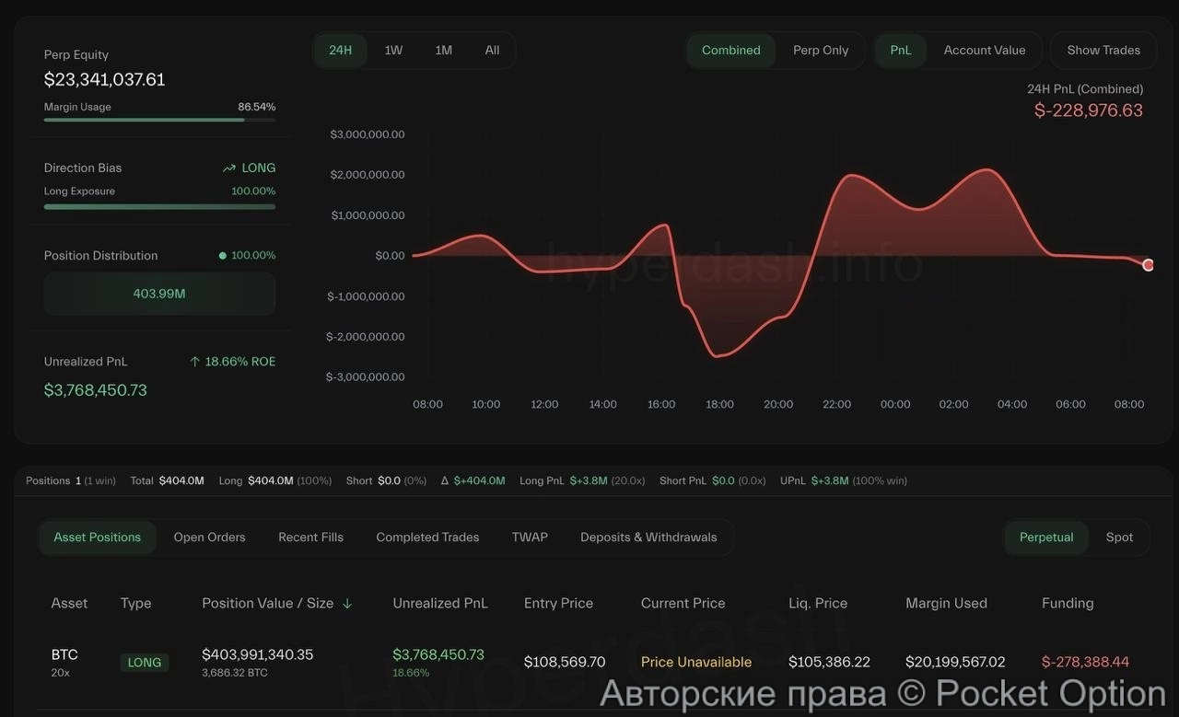The height and width of the screenshot is (717, 1179).
Task: Open the Open Orders tab
Action: [x=209, y=537]
